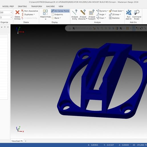The image size is (147, 147).
Task: Open the Dynamic analyze dropdown
Action: pos(102,11)
